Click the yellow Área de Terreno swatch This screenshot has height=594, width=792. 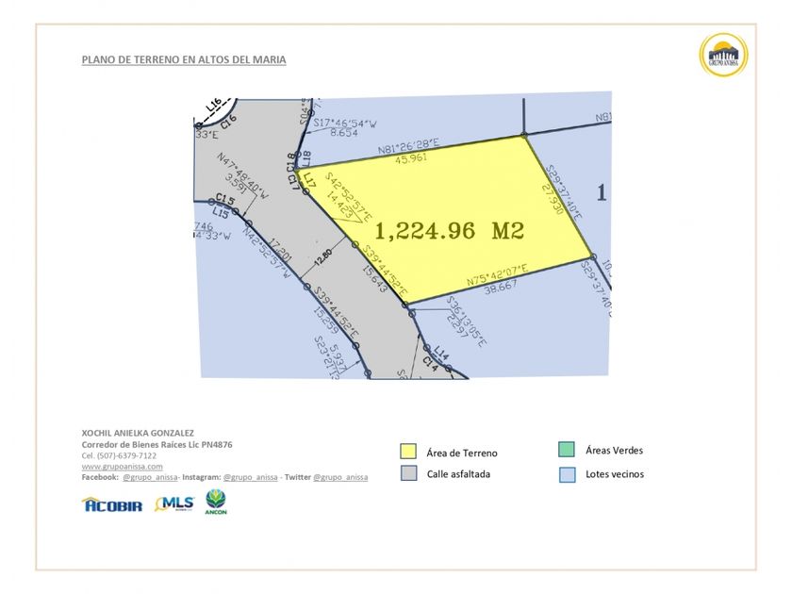tap(408, 451)
